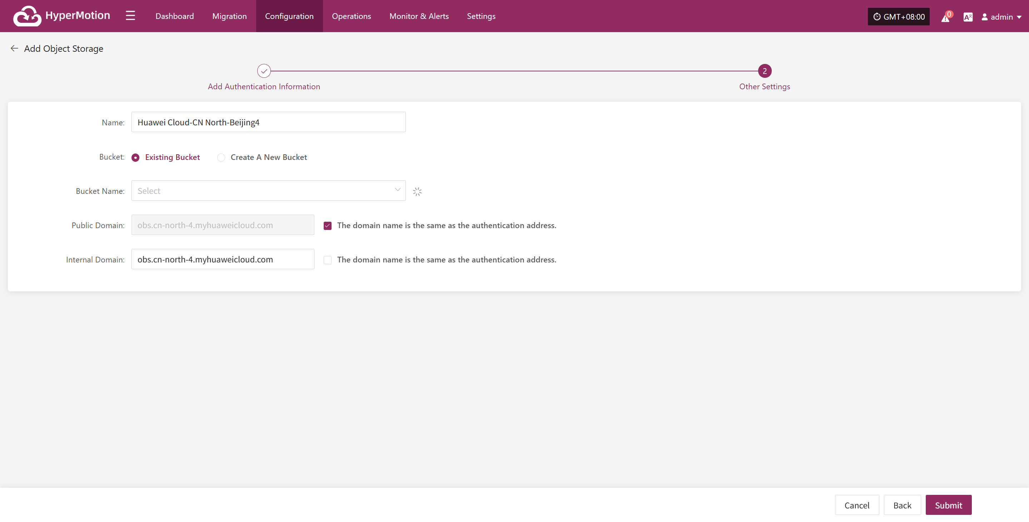The height and width of the screenshot is (522, 1029).
Task: Open the Monitor & Alerts menu
Action: [x=419, y=16]
